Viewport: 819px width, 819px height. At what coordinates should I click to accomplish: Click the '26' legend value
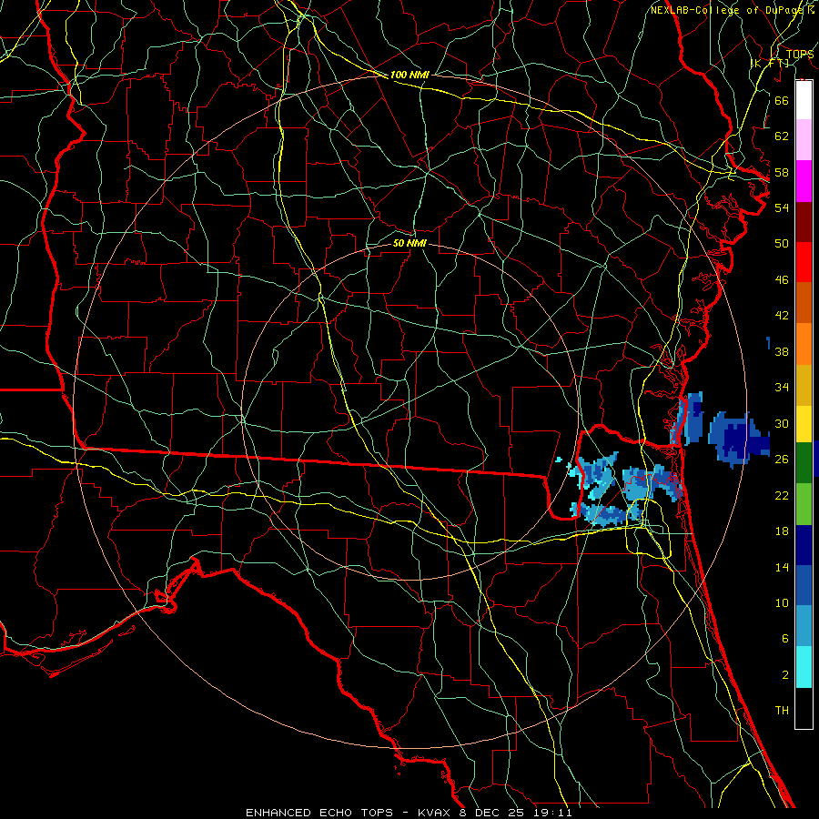pos(782,460)
